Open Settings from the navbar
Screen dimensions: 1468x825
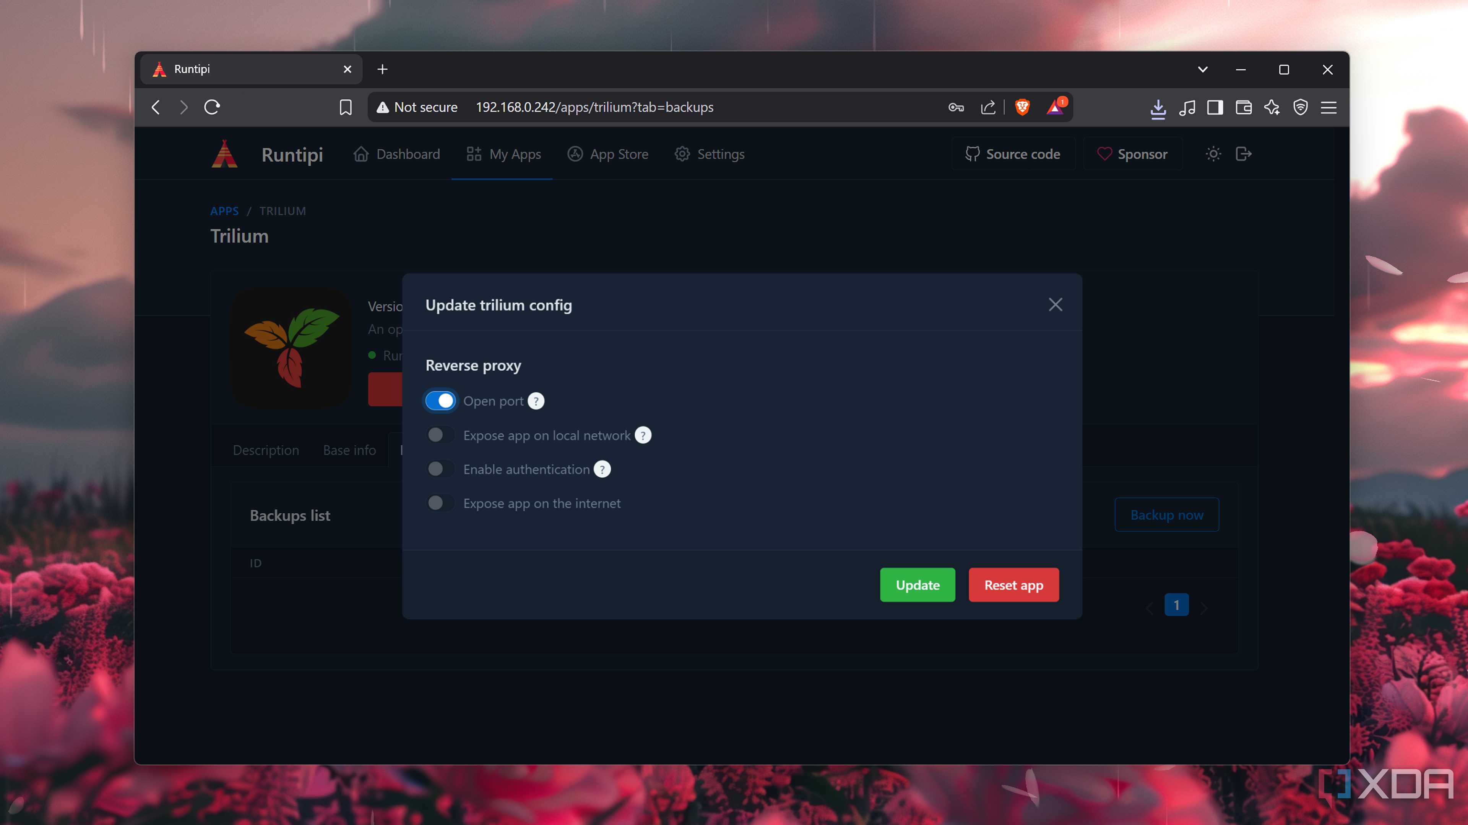[710, 154]
